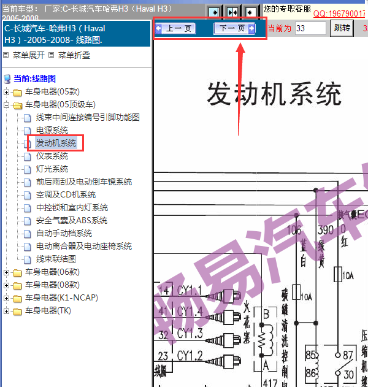Open the 仪表系统 diagram

(x=52, y=156)
